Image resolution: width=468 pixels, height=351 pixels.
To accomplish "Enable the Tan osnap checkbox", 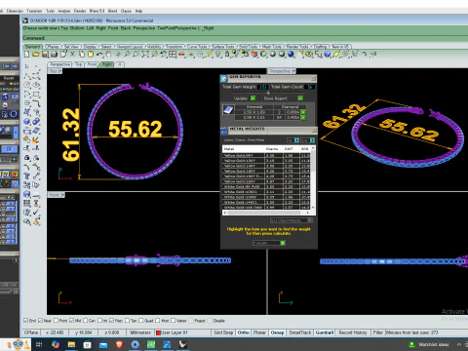I will (127, 321).
